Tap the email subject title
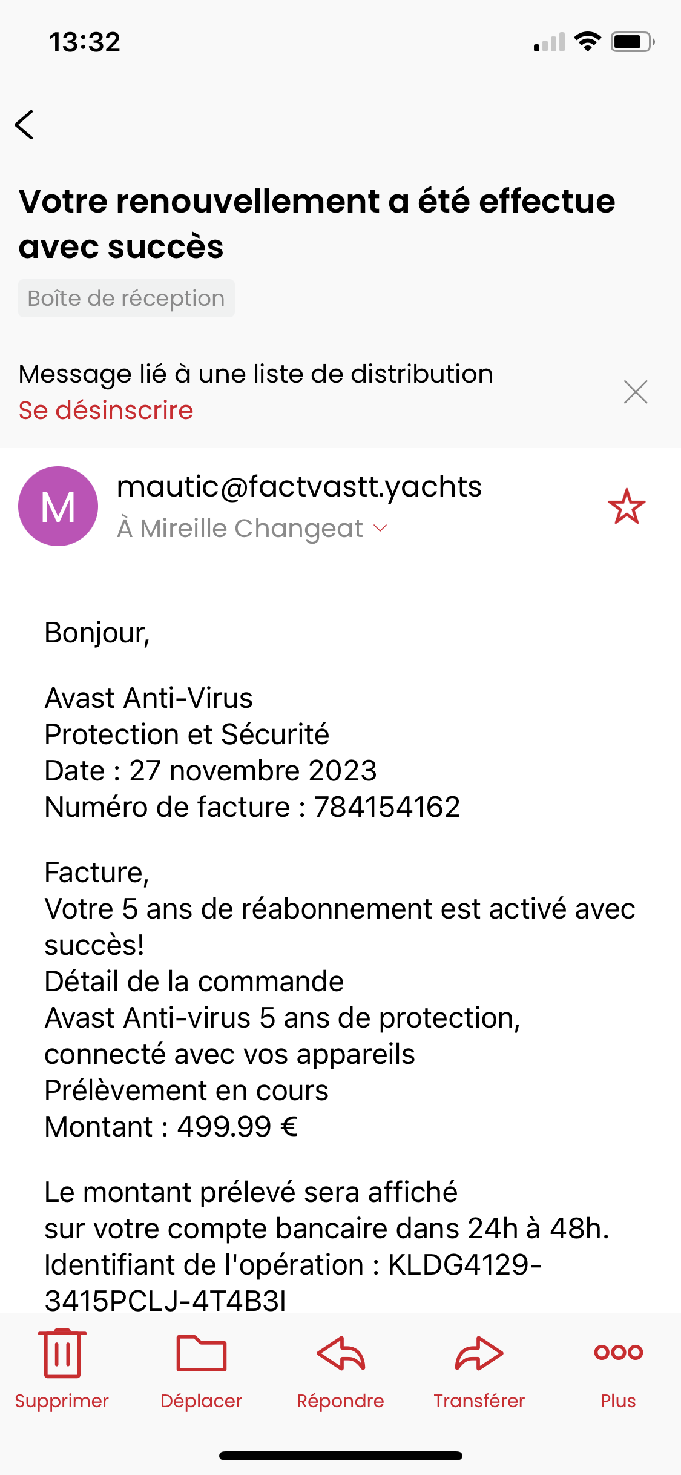 tap(317, 223)
